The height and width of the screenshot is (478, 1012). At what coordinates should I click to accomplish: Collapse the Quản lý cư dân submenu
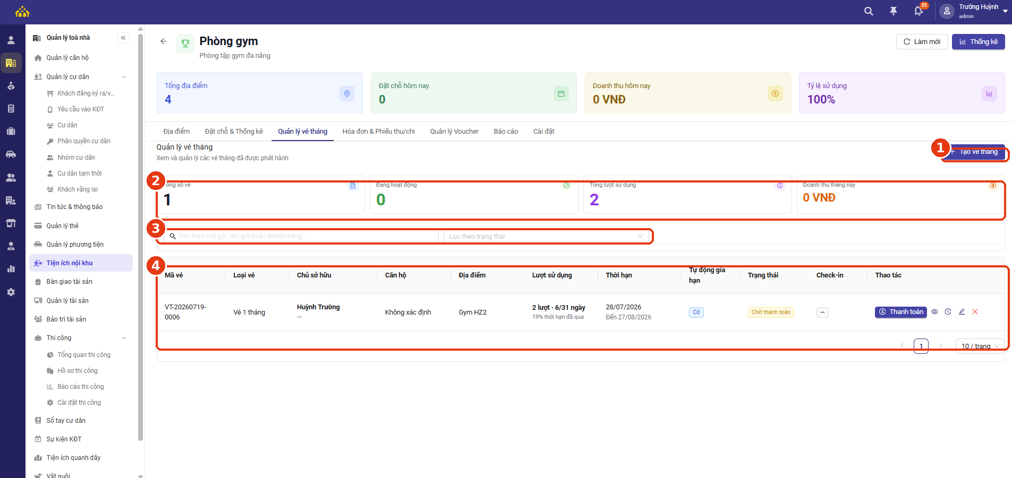(124, 77)
